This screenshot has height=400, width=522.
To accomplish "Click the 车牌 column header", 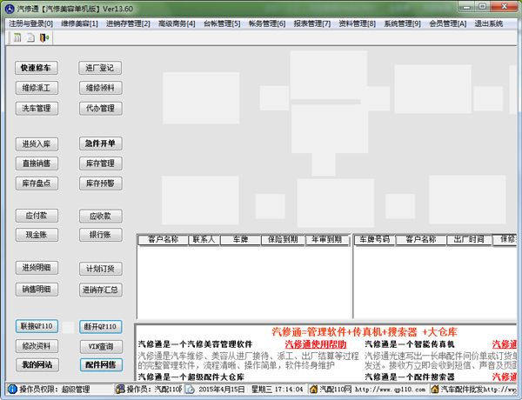I will 240,240.
